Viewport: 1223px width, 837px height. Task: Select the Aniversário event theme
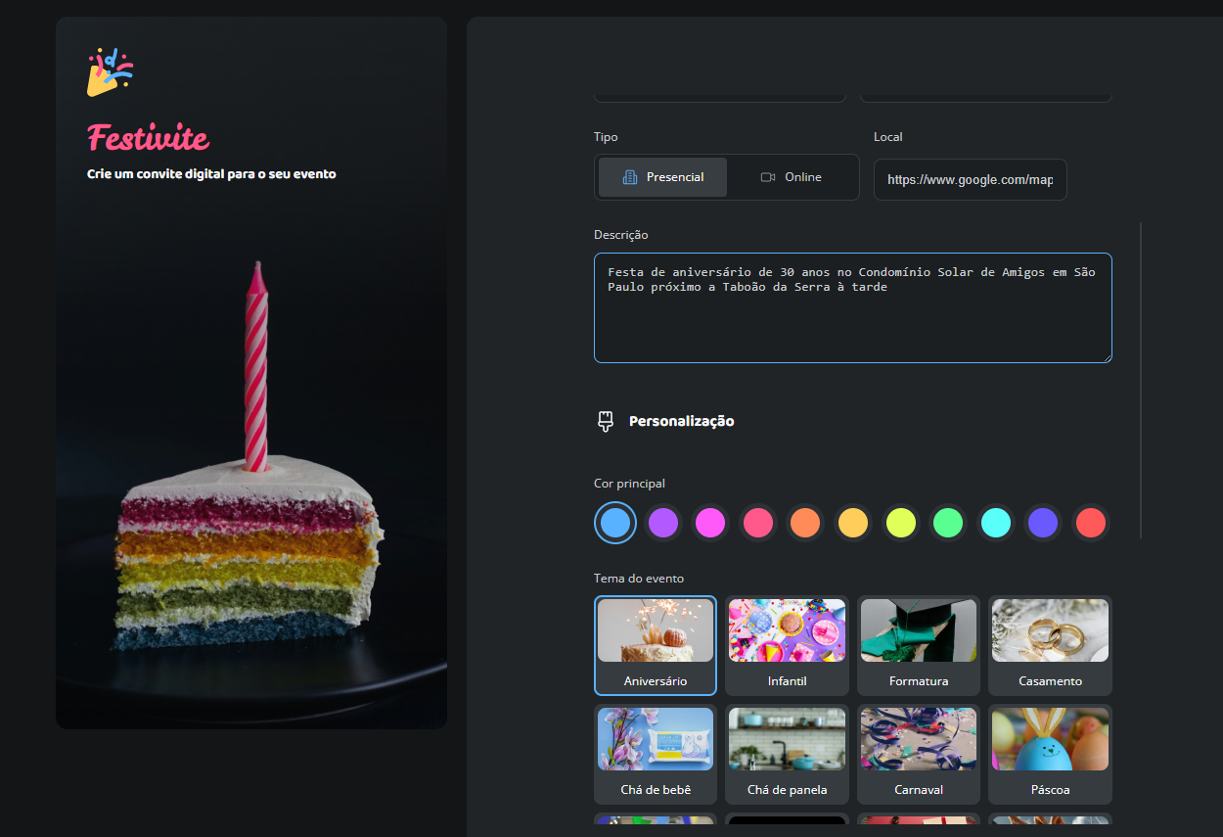656,646
